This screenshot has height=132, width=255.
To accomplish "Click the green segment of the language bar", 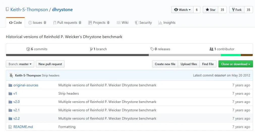I will click(231, 55).
